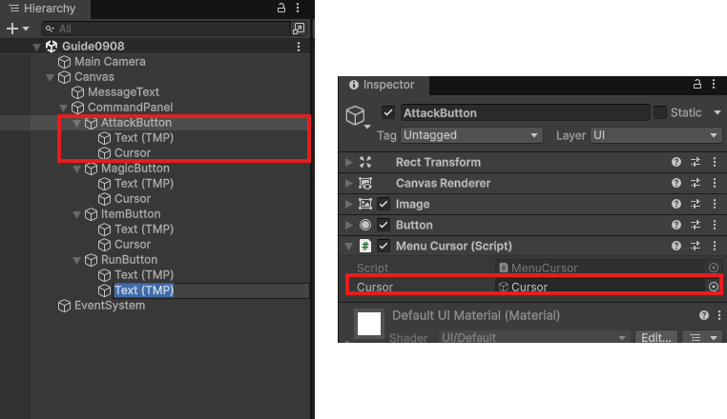727x419 pixels.
Task: Click the Inspector lock icon
Action: click(x=696, y=84)
